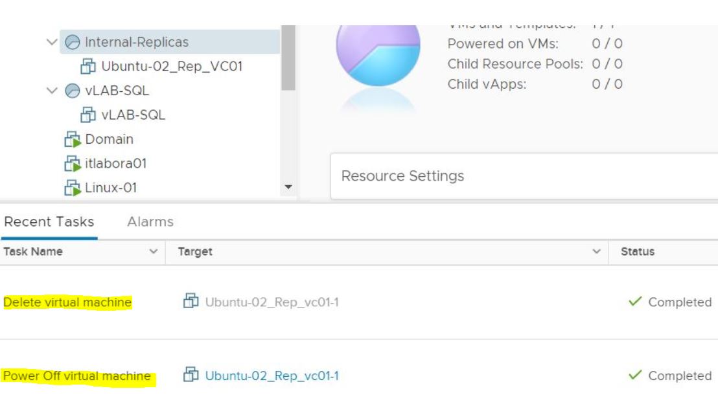Select the Domain VM in inventory
This screenshot has height=404, width=718.
(x=110, y=139)
